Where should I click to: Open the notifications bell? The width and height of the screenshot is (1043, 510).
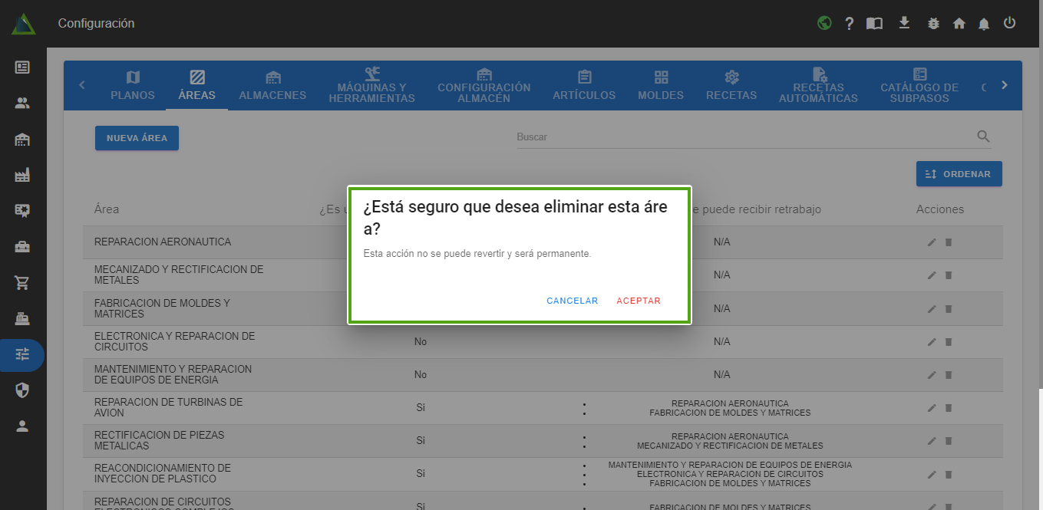click(x=984, y=24)
